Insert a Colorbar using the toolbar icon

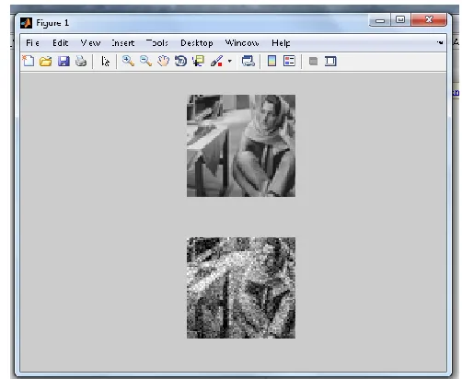[271, 61]
